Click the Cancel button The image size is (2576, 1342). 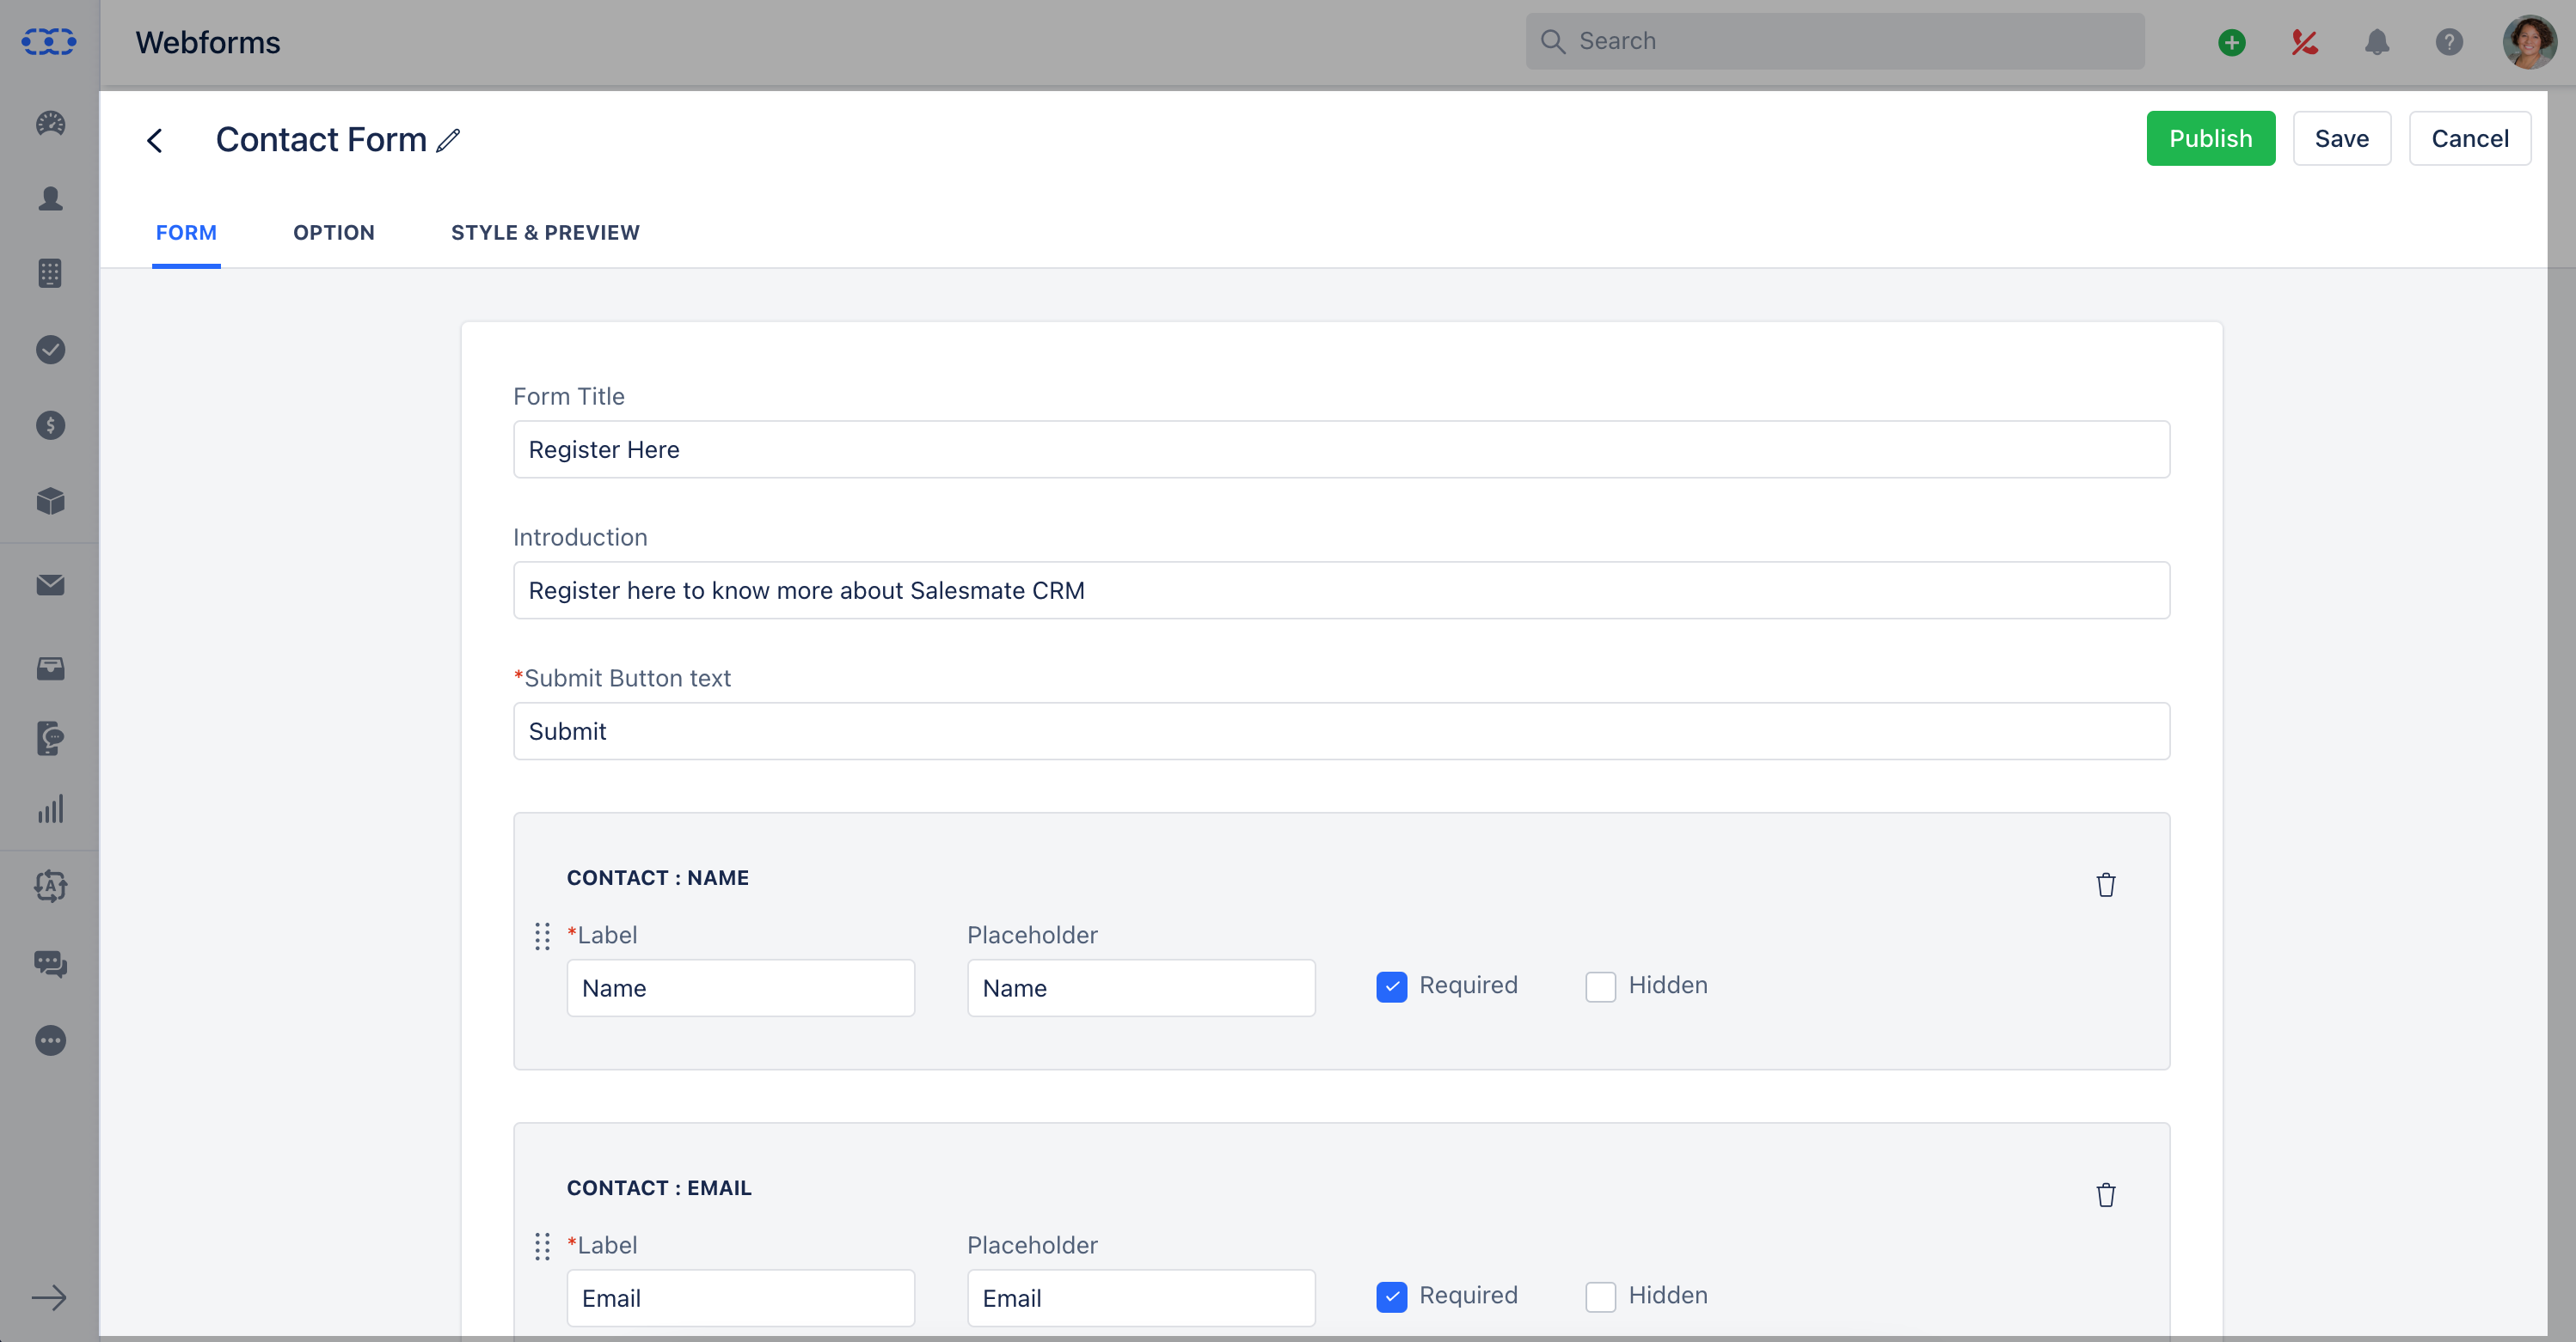(2469, 138)
